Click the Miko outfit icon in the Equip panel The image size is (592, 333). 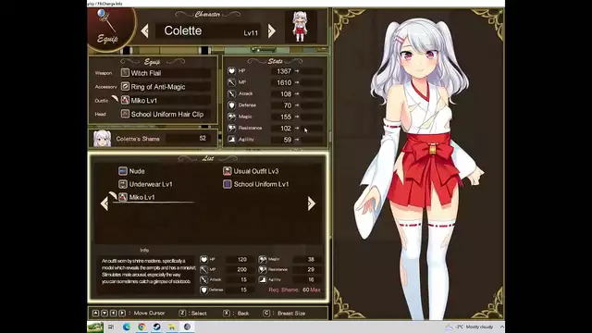coord(125,100)
